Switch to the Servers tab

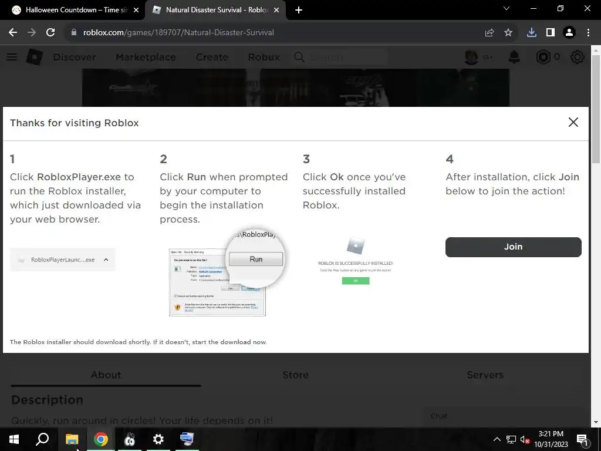pos(485,375)
